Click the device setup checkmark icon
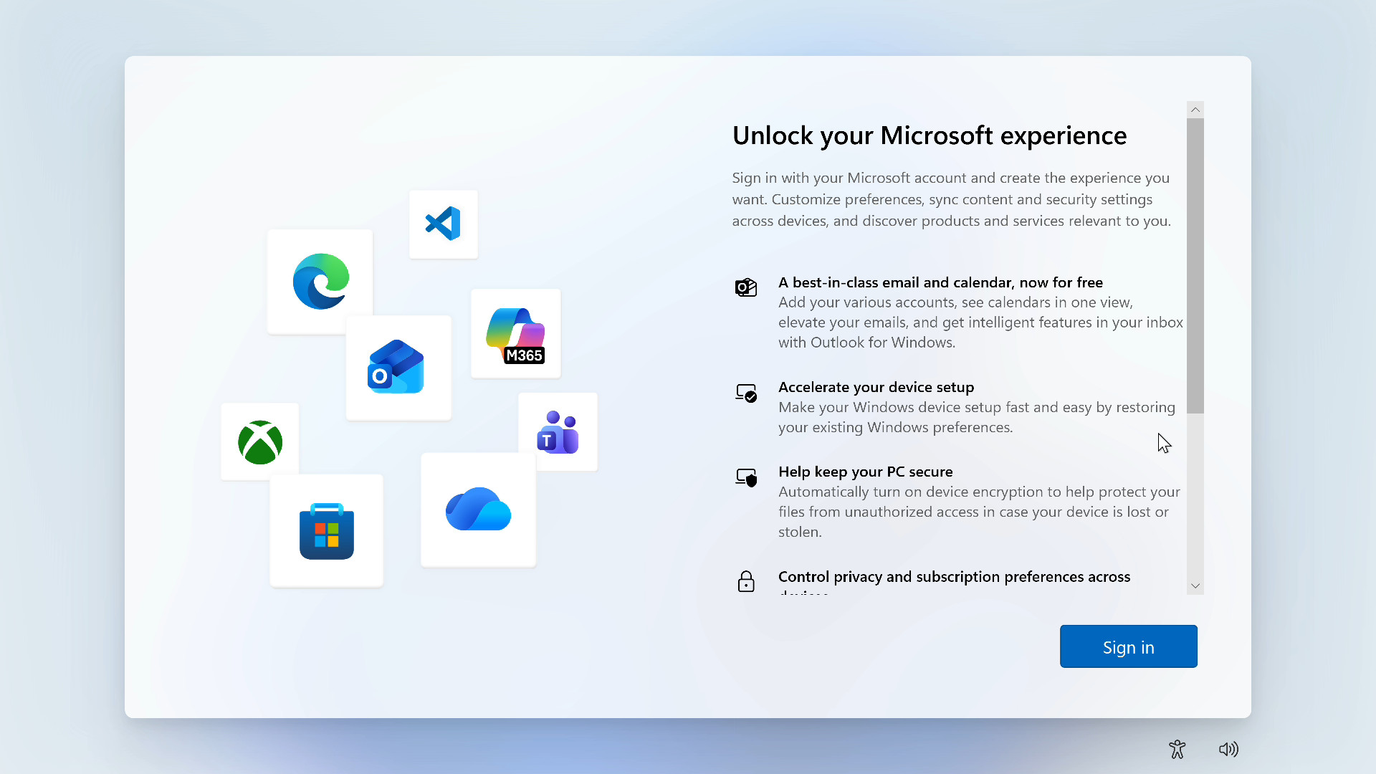 [745, 393]
